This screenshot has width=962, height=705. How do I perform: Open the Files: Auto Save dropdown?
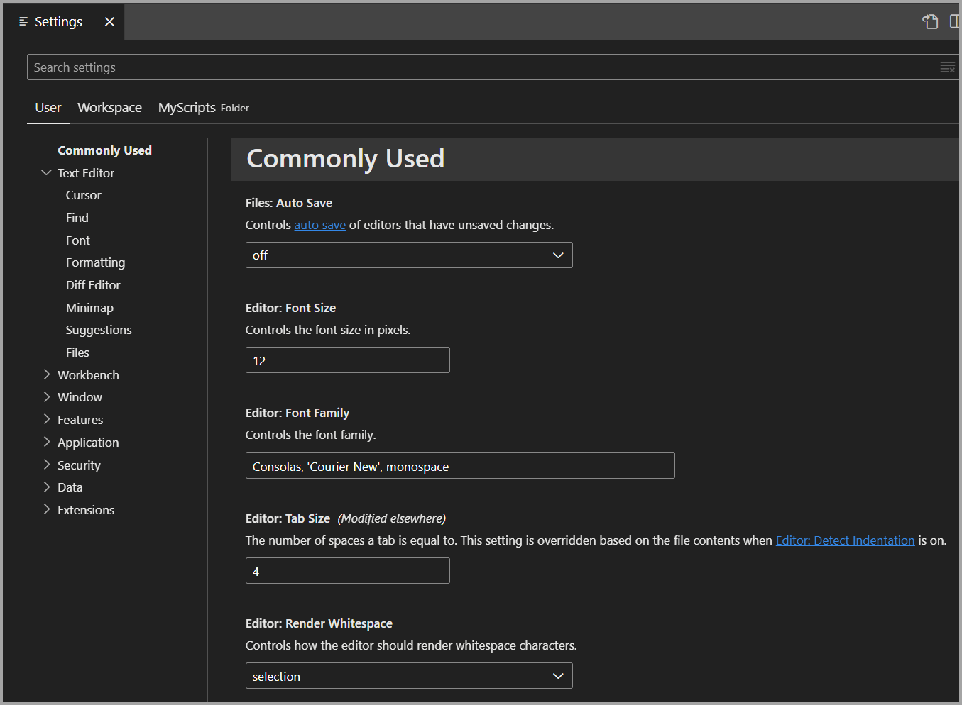[x=409, y=255]
